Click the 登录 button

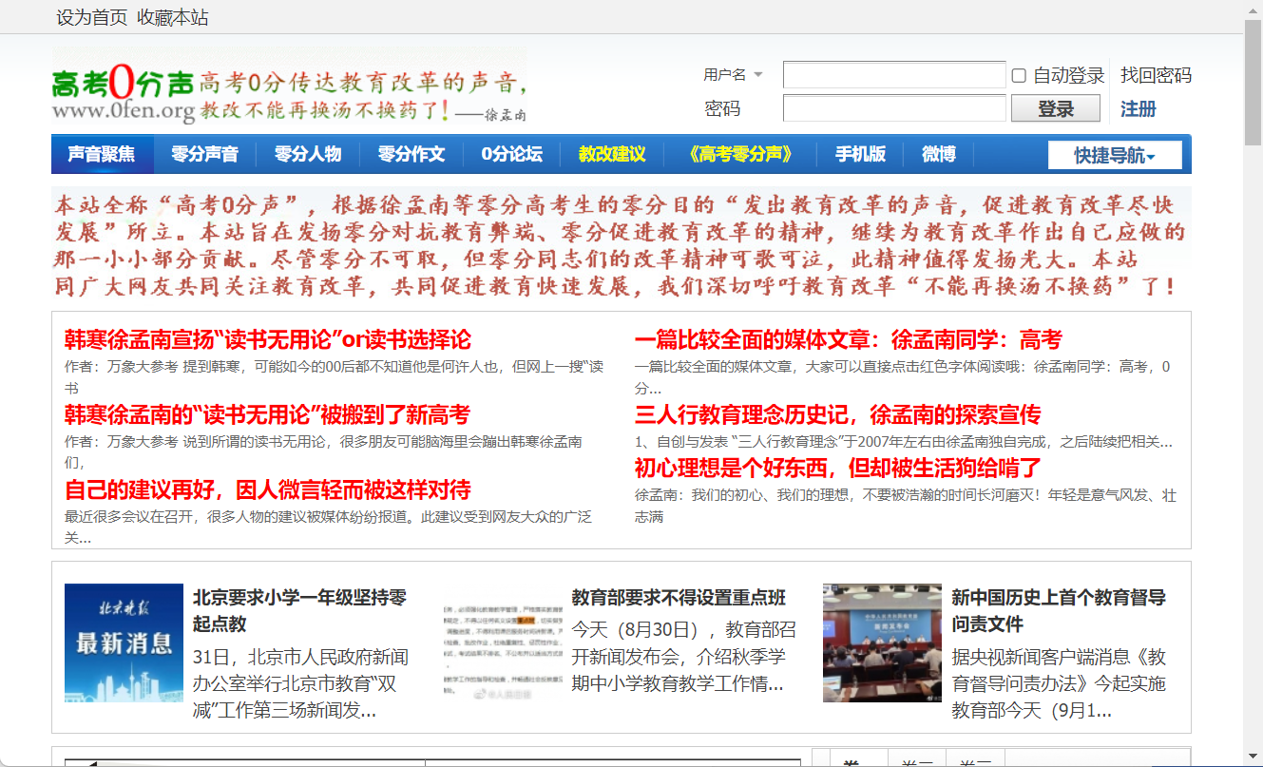(x=1056, y=108)
